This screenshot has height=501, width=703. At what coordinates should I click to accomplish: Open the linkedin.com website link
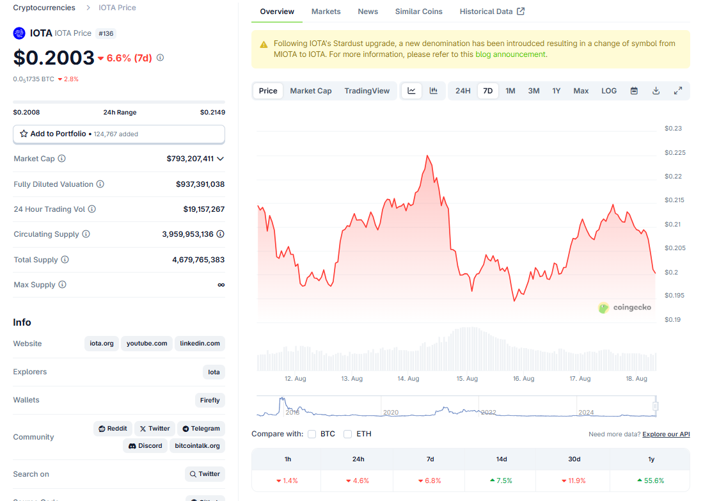(200, 344)
